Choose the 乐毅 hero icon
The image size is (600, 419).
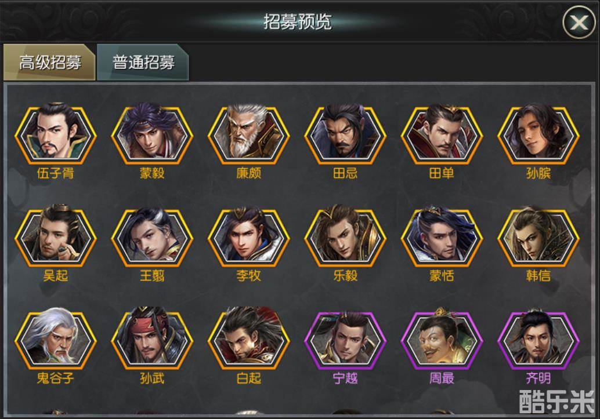[x=345, y=236]
